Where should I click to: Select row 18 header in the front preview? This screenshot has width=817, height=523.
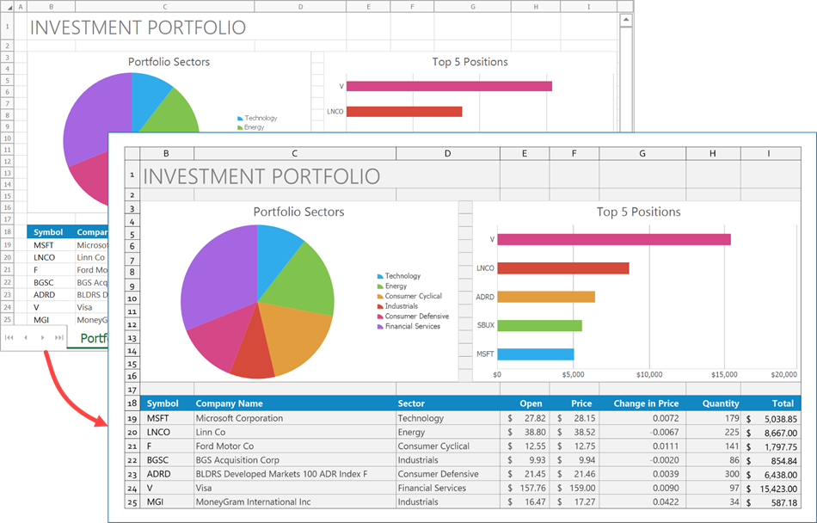pyautogui.click(x=132, y=403)
